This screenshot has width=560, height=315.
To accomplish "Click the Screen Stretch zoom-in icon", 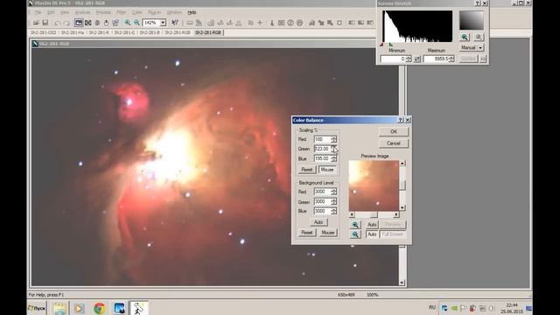I will 465,37.
